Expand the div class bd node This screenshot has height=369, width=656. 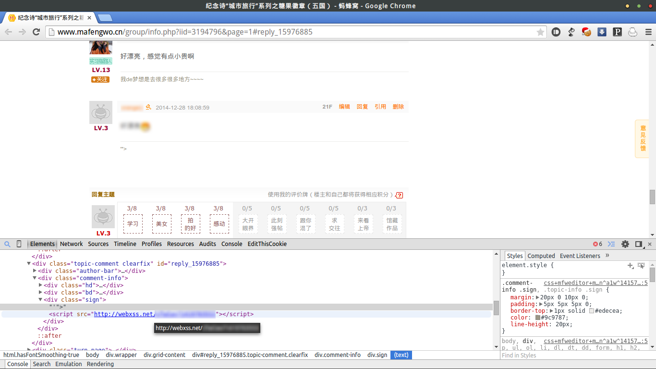40,293
